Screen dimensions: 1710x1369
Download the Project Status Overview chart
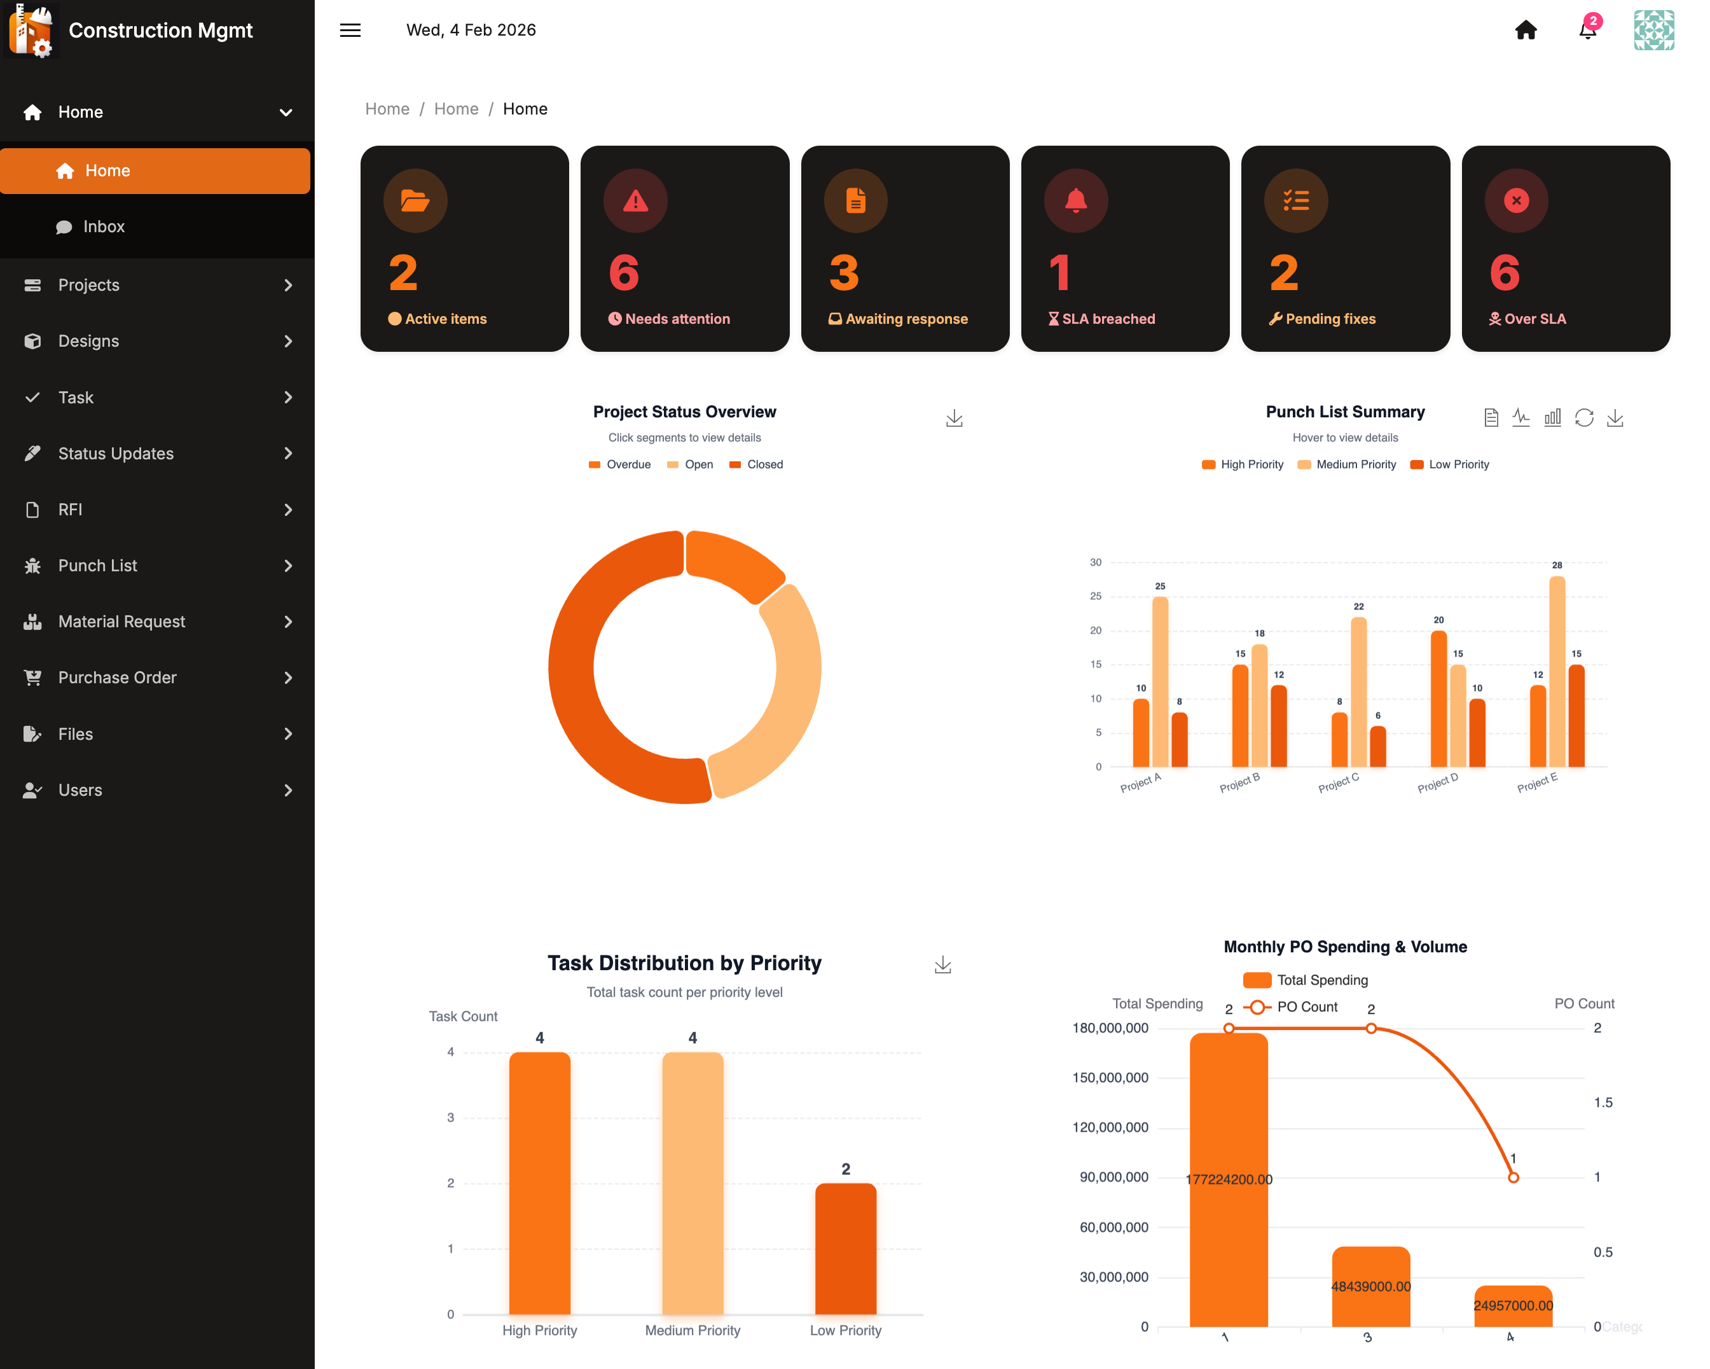click(x=954, y=417)
